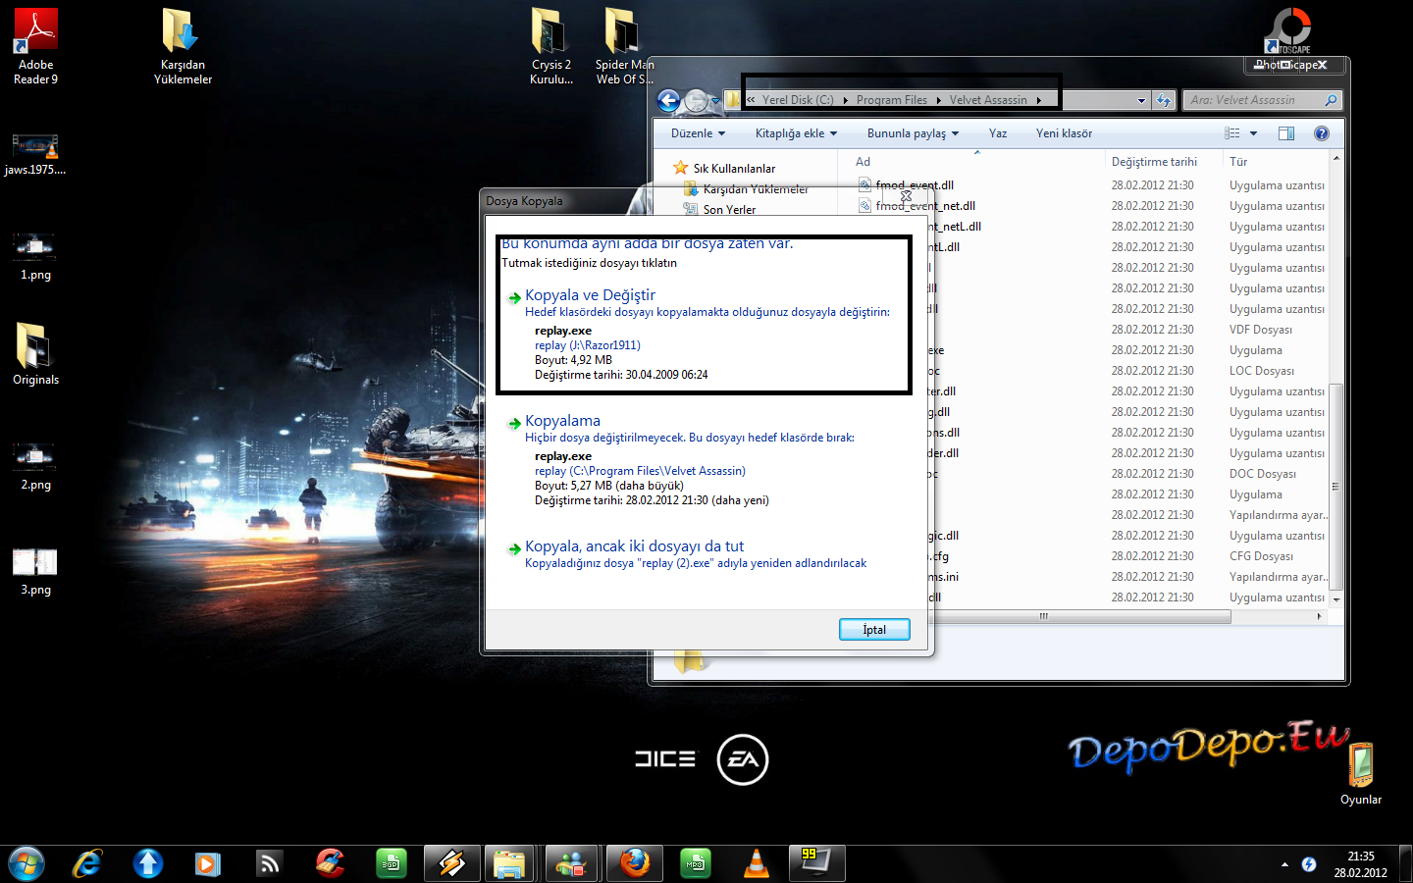Open the Düzenle menu
The height and width of the screenshot is (883, 1413).
tap(698, 133)
